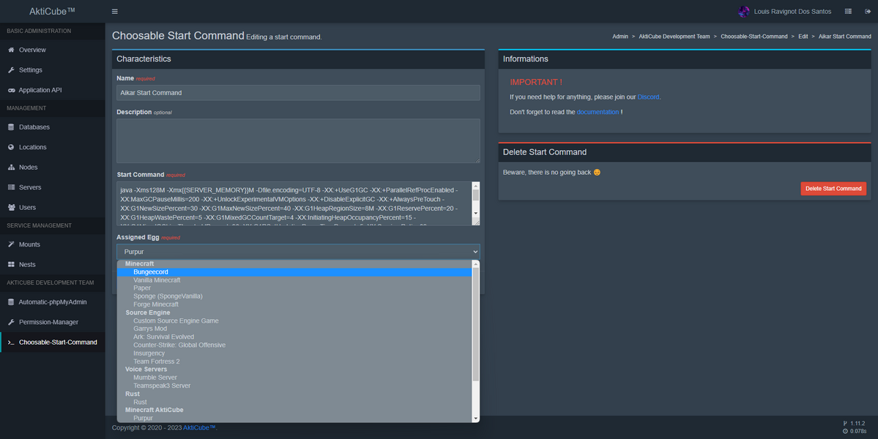The height and width of the screenshot is (439, 878).
Task: Open the Assigned Egg dropdown
Action: [298, 252]
